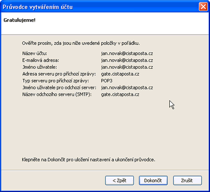Click Název odchozího serveru (SMTP) label
Image resolution: width=210 pixels, height=192 pixels.
tap(57, 94)
